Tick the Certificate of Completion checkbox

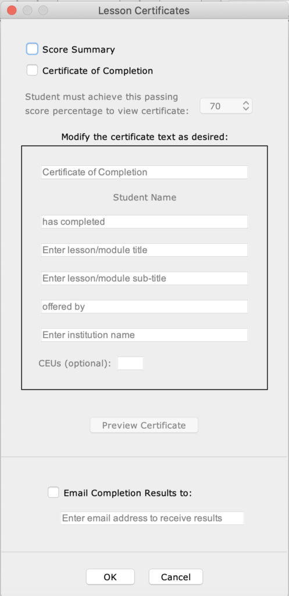(33, 70)
